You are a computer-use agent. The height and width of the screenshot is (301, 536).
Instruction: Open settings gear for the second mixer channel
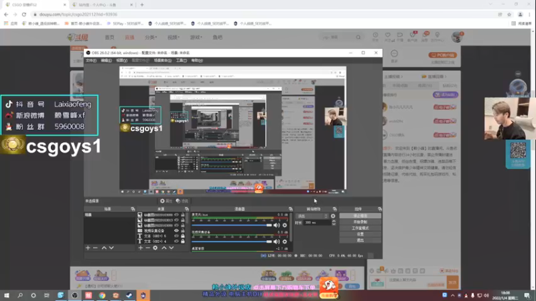[x=285, y=241]
